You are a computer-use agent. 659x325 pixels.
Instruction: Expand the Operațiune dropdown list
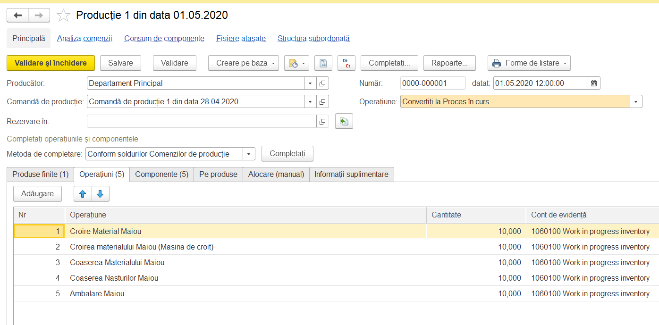click(x=636, y=101)
